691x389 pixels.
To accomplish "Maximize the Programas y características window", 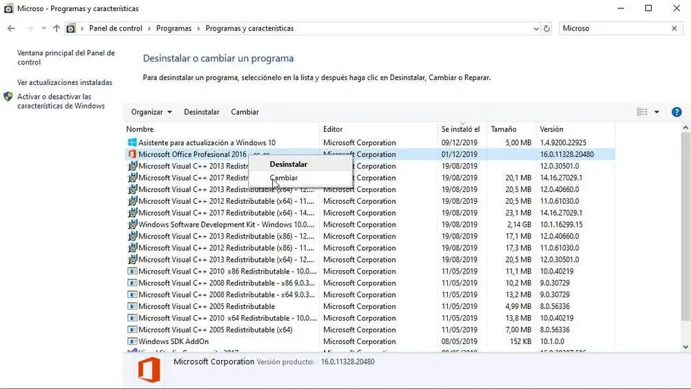I will (x=648, y=8).
